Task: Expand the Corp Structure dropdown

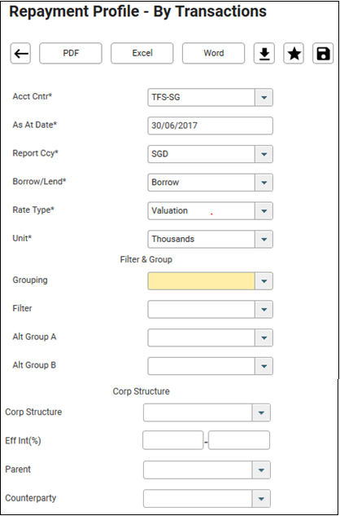Action: pos(261,412)
